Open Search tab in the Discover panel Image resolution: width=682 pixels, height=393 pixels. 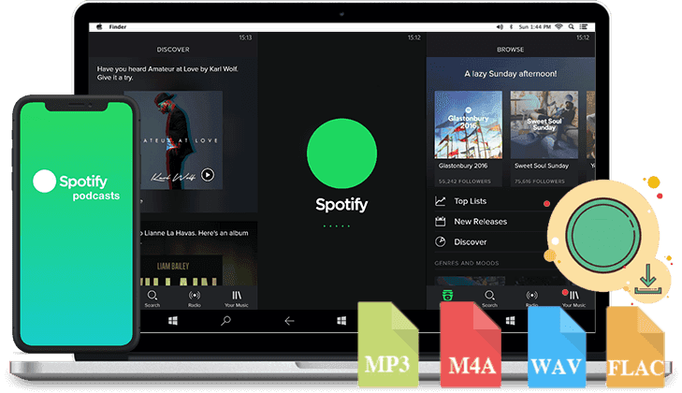(x=152, y=298)
